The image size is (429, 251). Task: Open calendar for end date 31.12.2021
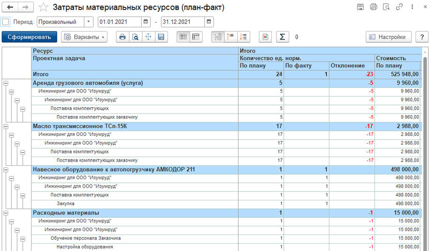pyautogui.click(x=209, y=22)
